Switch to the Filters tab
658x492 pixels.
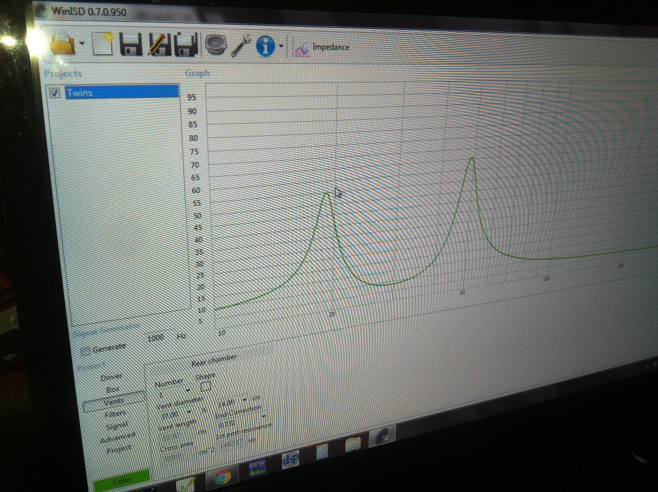point(115,414)
